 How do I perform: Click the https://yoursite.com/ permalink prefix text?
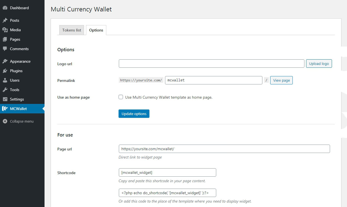coord(141,80)
